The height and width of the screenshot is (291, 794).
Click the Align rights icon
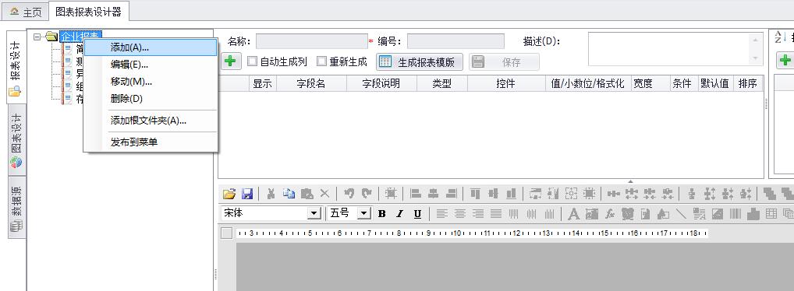[x=451, y=193]
